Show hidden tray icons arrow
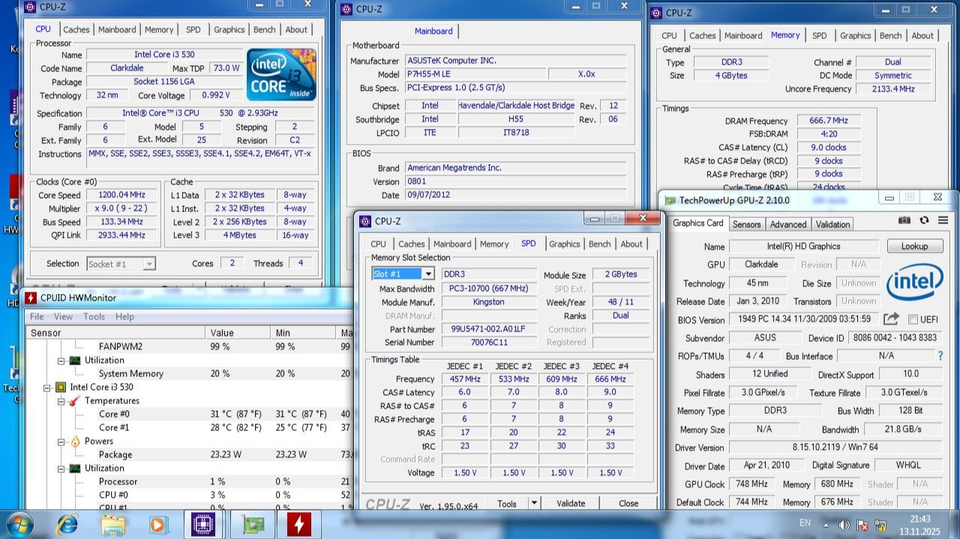Viewport: 960px width, 539px height. coord(826,525)
